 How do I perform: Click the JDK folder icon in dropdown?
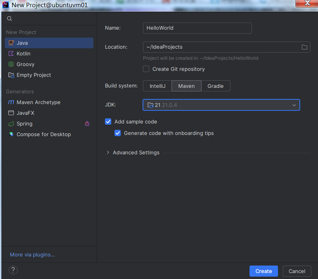[150, 105]
